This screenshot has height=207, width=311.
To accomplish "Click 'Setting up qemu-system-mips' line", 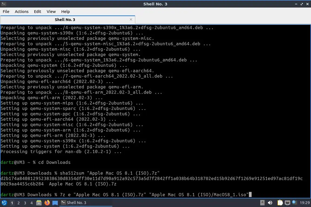I will [72, 103].
